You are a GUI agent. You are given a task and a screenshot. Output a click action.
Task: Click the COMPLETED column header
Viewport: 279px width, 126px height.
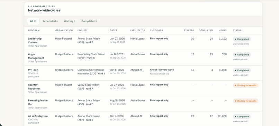tap(206, 30)
